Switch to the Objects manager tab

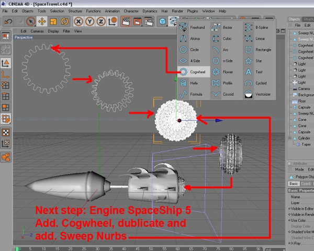click(x=294, y=19)
